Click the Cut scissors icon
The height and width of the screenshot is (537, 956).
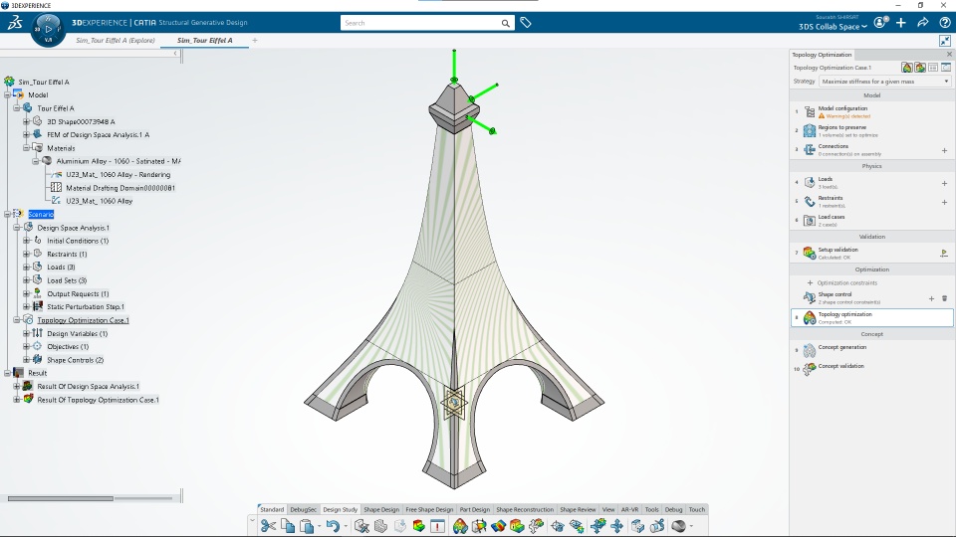tap(268, 526)
